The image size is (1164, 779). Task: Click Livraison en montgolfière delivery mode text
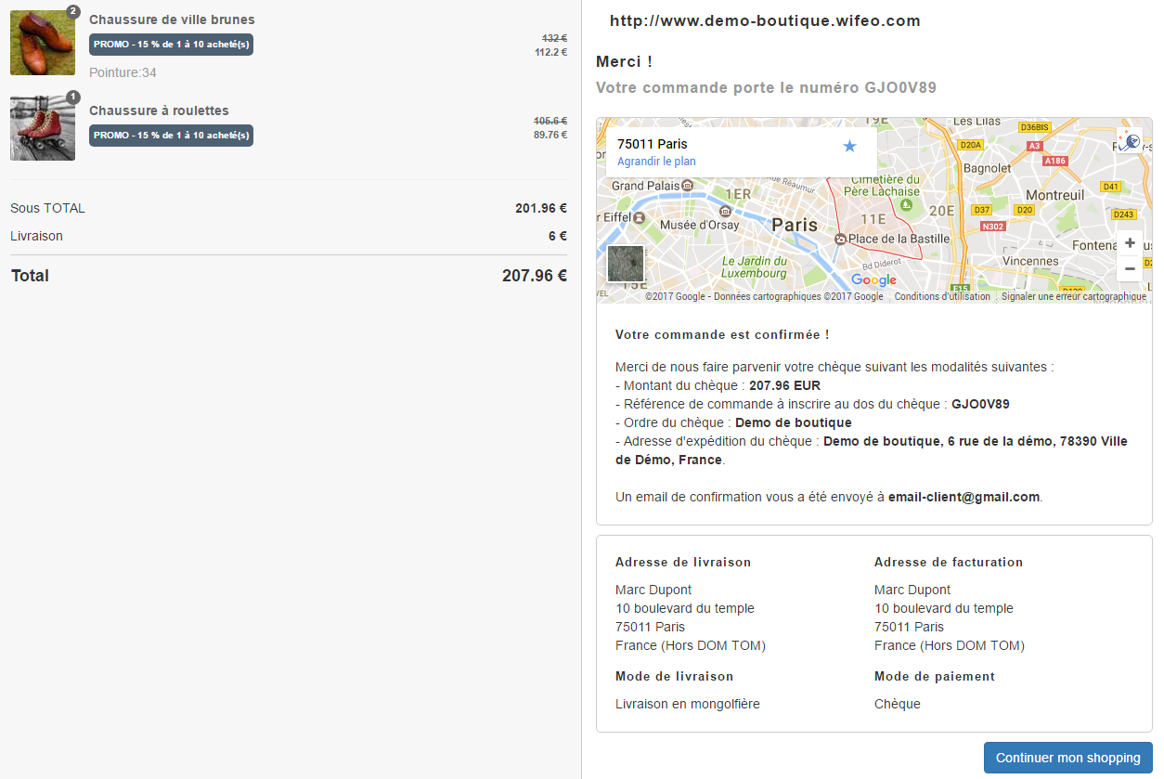(688, 704)
